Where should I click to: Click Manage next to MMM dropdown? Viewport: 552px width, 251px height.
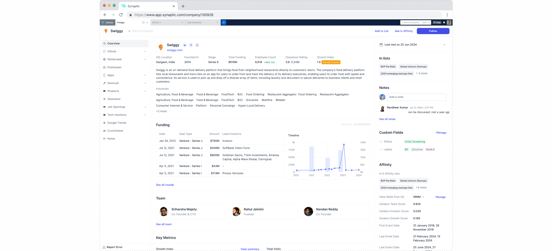point(440,197)
